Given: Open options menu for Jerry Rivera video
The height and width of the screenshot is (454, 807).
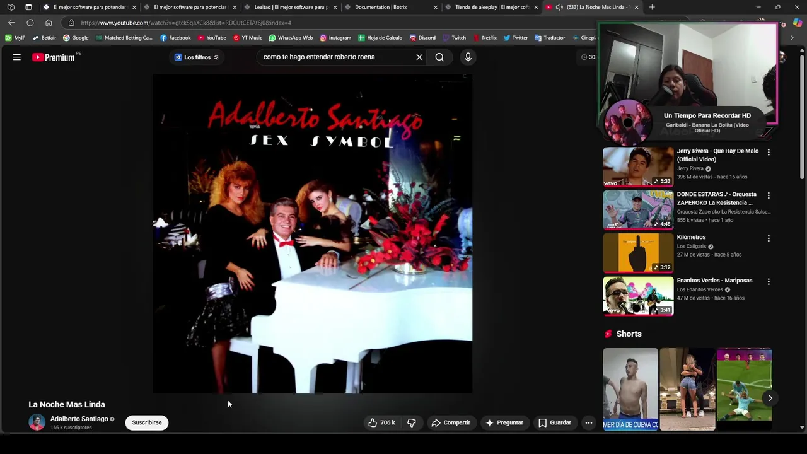Looking at the screenshot, I should point(769,152).
